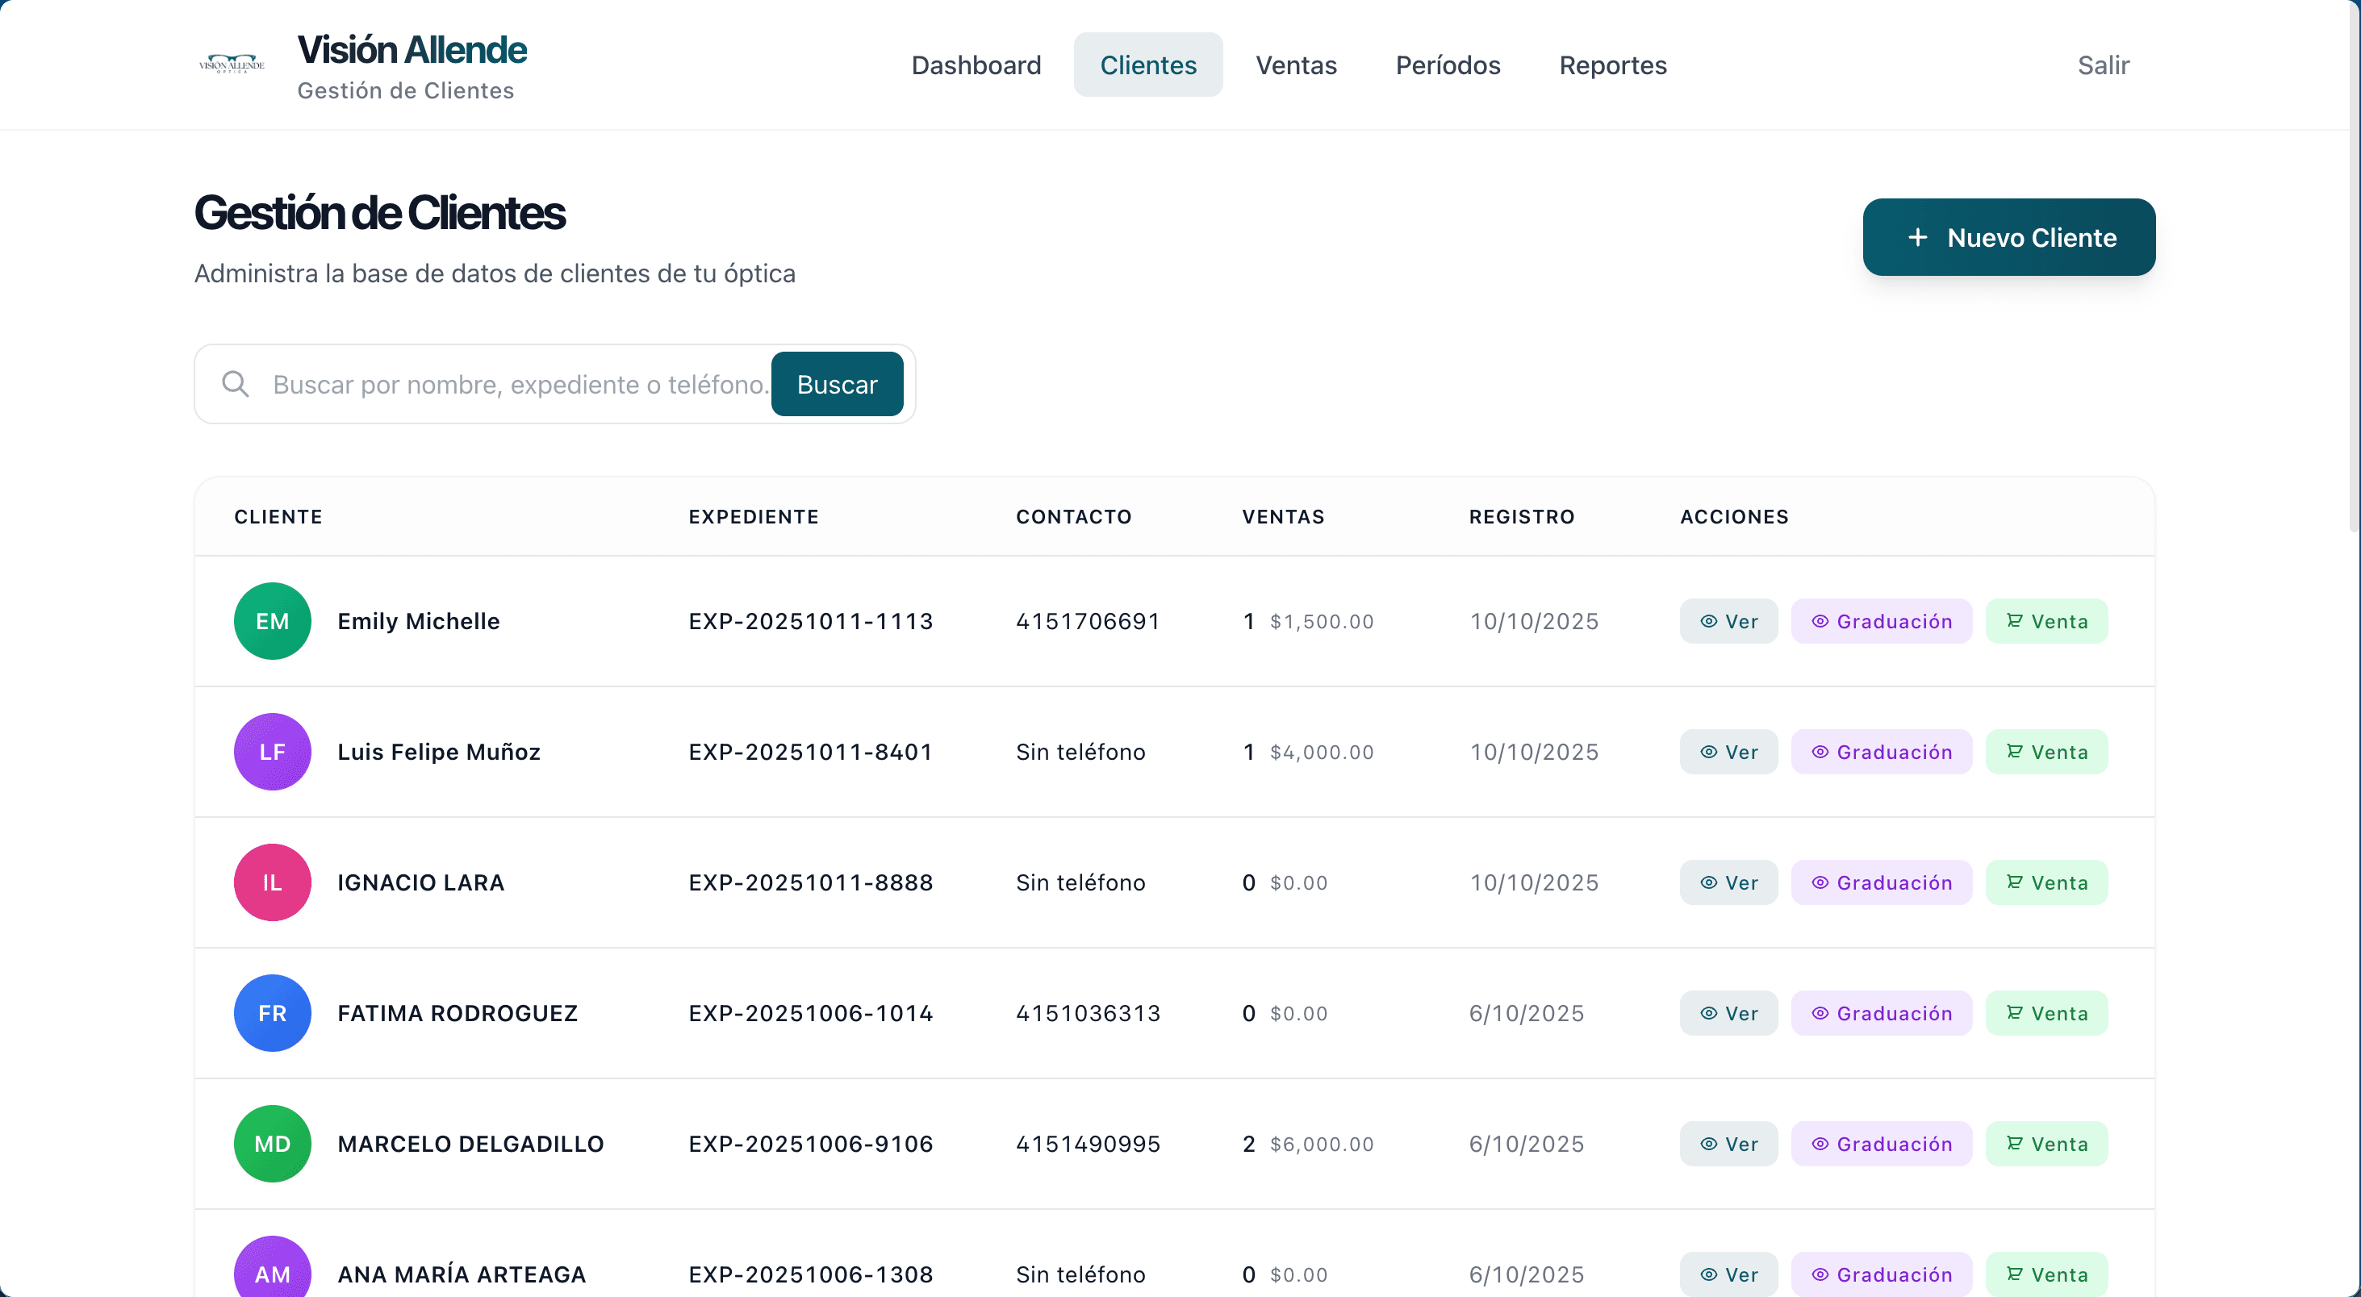This screenshot has height=1297, width=2361.
Task: Click the MD avatar for Marcelo Delgadillo
Action: (x=272, y=1143)
